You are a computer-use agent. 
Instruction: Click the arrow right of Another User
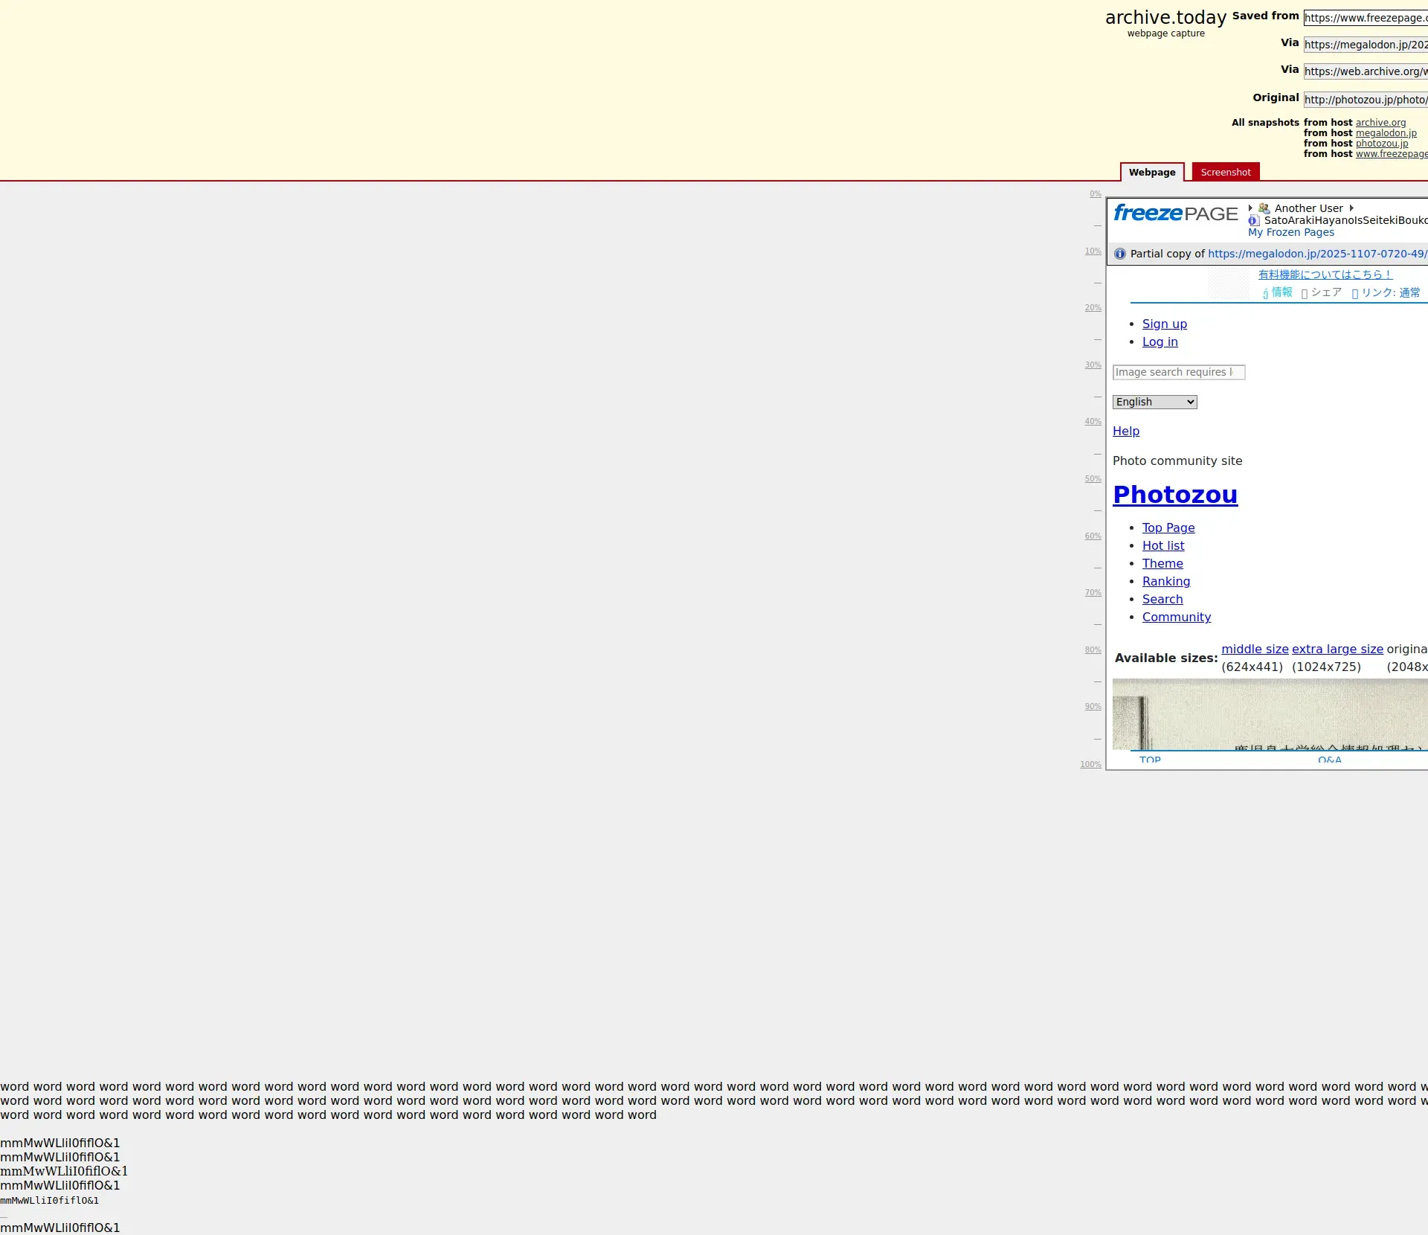coord(1351,208)
